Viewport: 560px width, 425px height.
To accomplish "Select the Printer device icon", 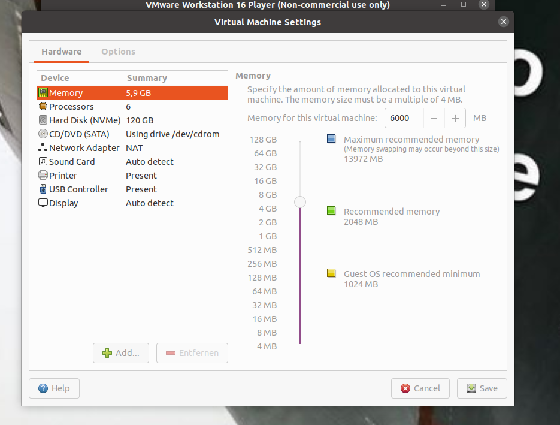I will point(43,176).
